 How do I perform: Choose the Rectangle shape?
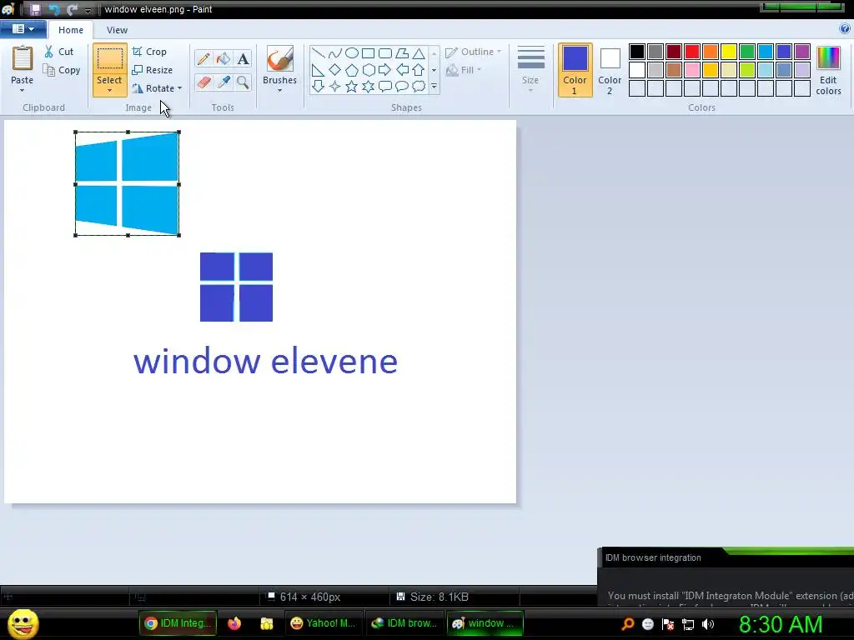[368, 53]
